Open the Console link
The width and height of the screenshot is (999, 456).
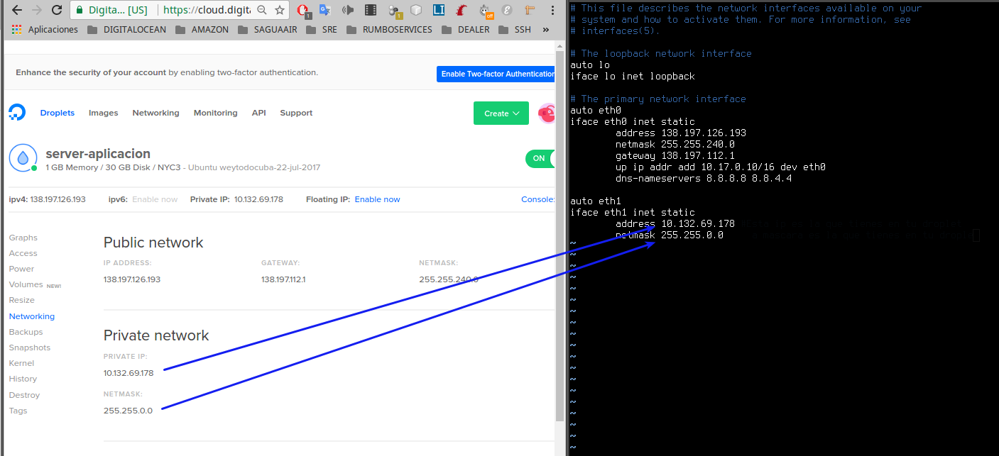(x=538, y=199)
